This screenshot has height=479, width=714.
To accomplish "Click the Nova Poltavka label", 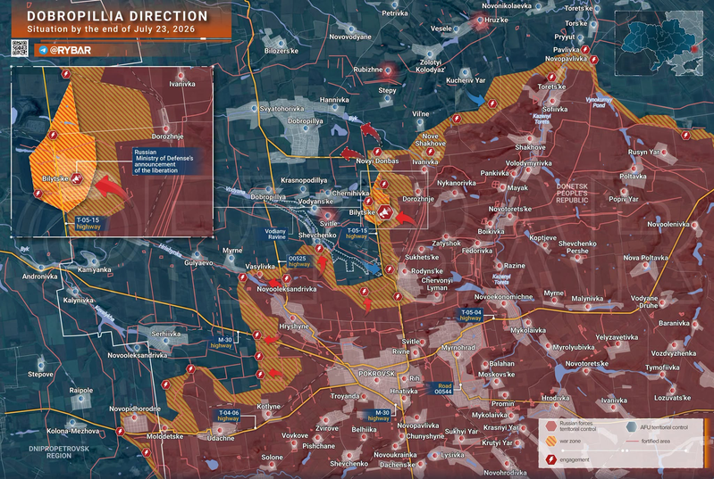I will point(646,258).
